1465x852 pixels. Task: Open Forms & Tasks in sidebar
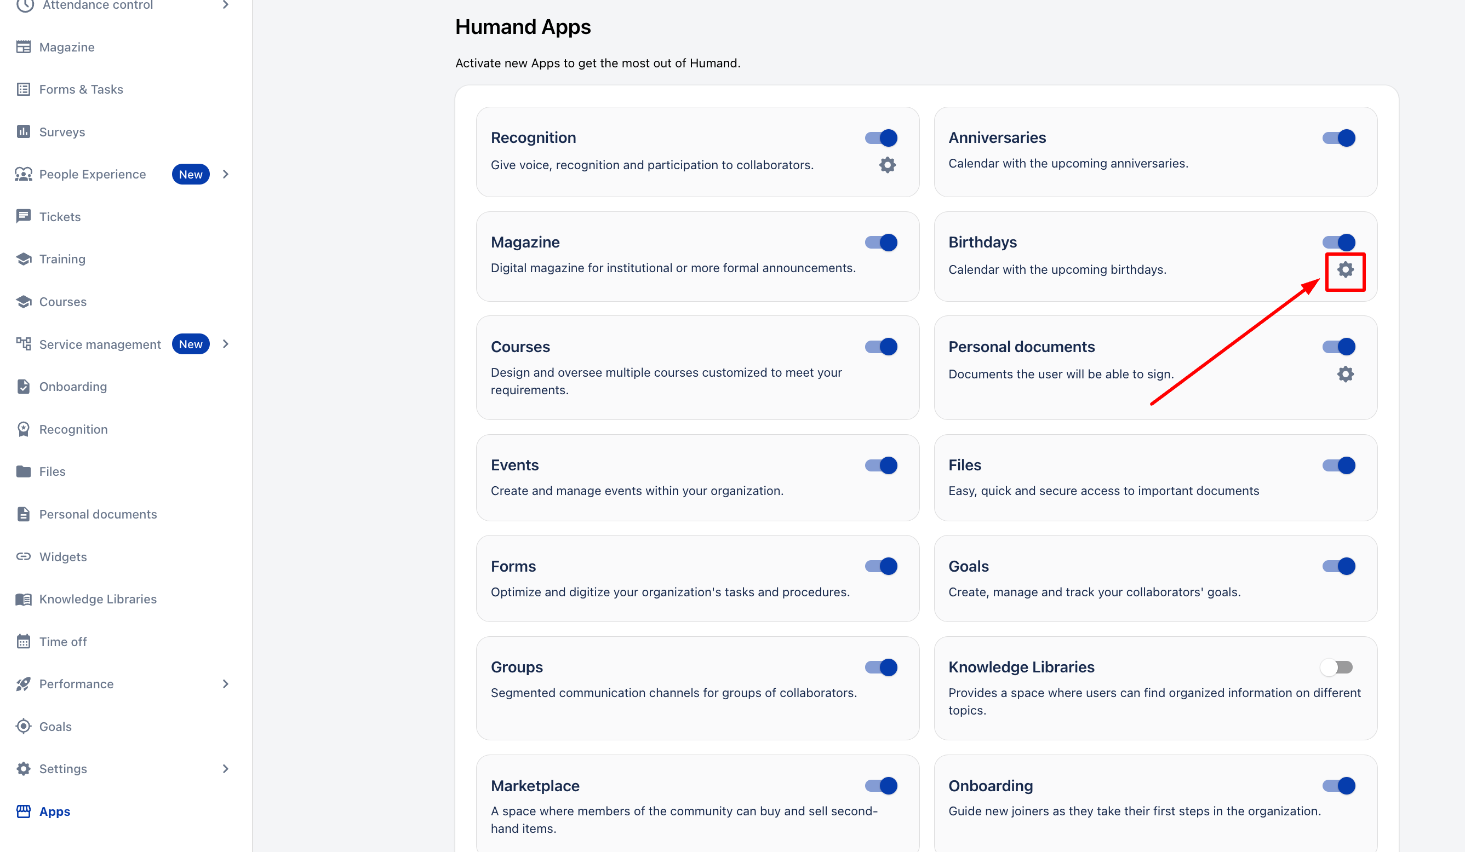[x=81, y=89]
